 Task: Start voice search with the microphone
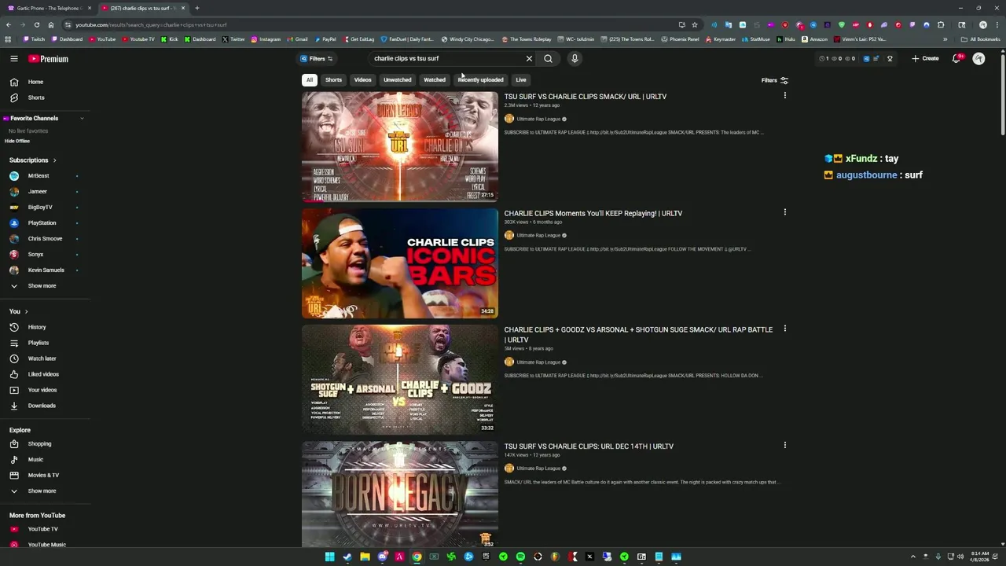click(575, 58)
